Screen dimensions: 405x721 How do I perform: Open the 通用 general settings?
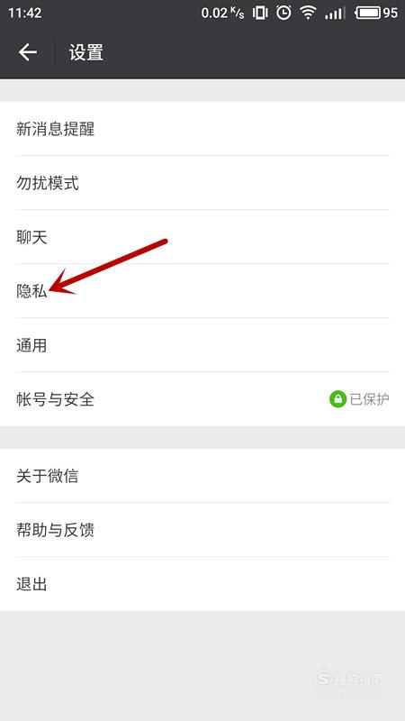pos(202,345)
